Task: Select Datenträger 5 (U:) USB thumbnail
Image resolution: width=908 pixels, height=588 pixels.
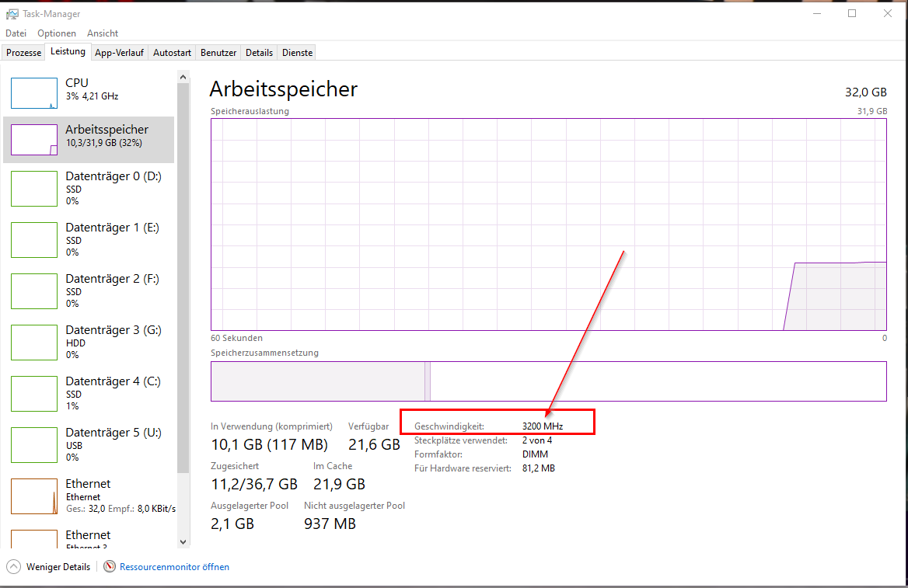Action: point(34,445)
